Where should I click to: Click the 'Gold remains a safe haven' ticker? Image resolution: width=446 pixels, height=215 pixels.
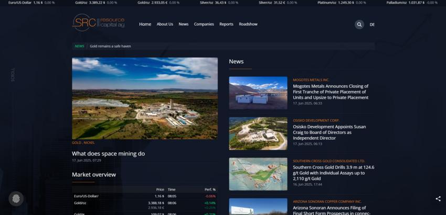pos(110,46)
